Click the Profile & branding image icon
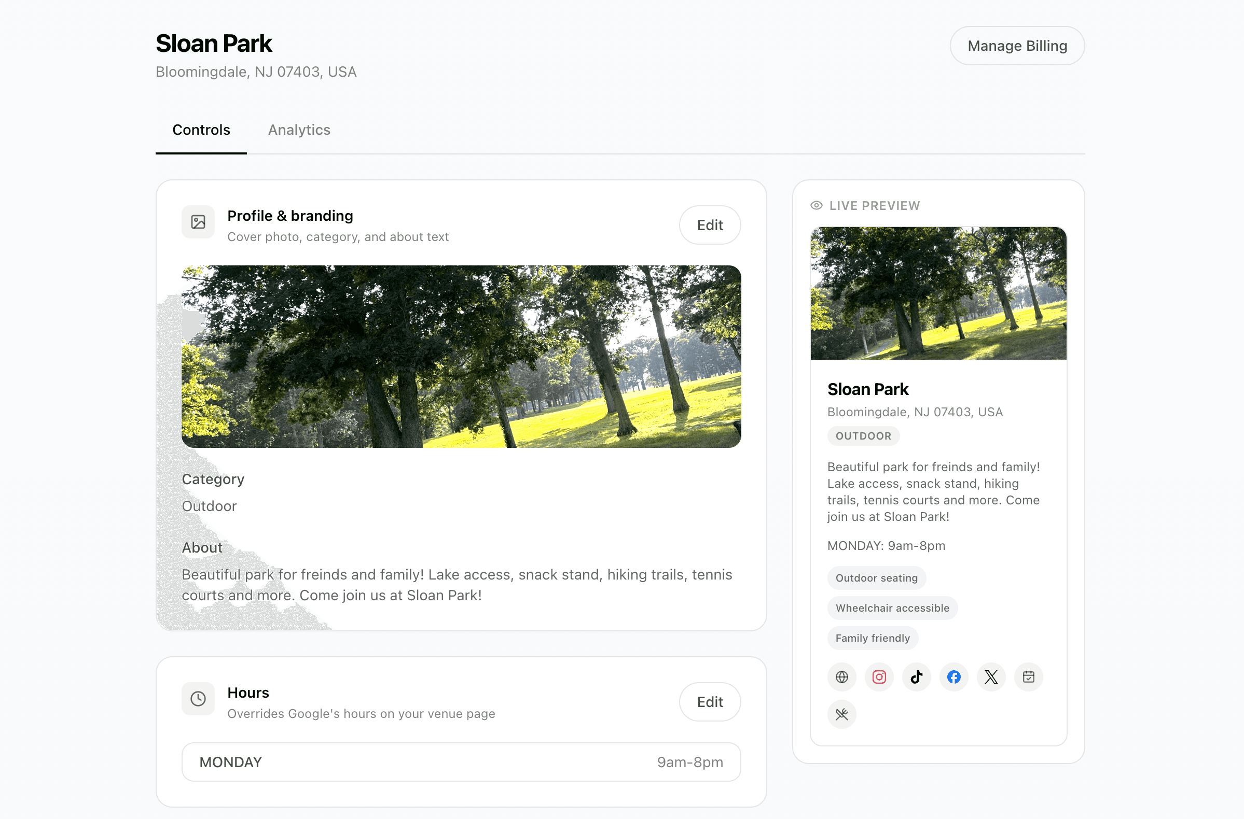This screenshot has width=1244, height=819. pyautogui.click(x=198, y=222)
